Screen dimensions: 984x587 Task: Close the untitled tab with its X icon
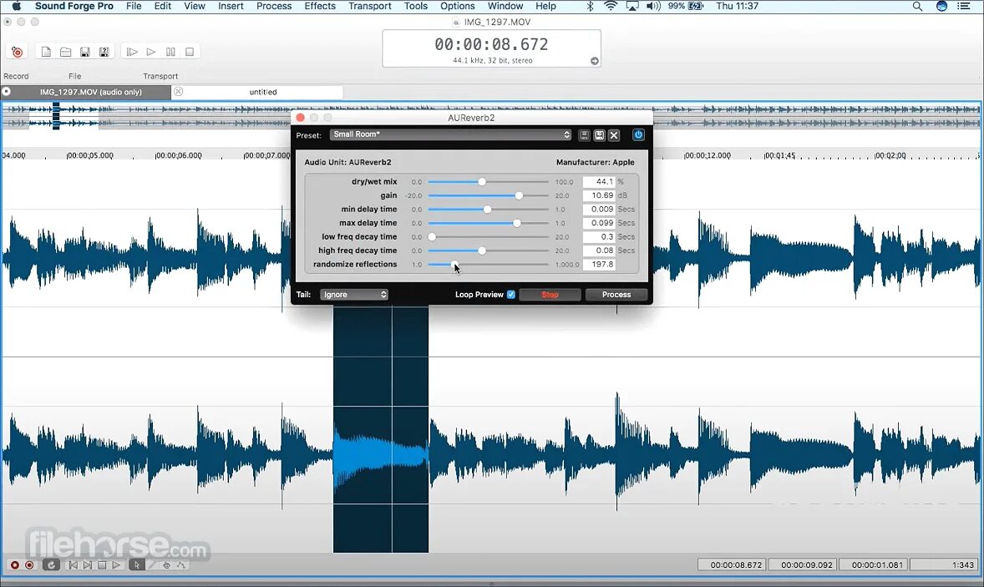point(178,92)
